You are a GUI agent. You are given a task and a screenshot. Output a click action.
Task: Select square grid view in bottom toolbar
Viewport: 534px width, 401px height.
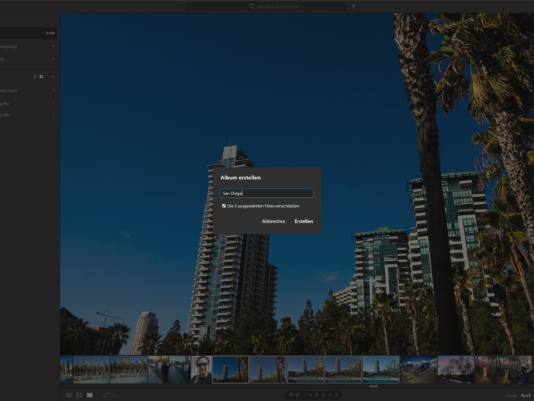tap(79, 395)
